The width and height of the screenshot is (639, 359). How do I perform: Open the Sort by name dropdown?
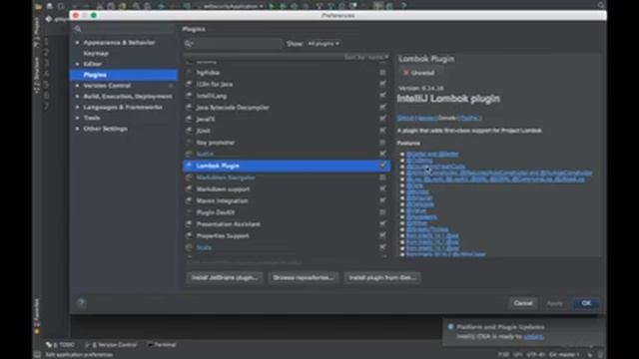366,58
